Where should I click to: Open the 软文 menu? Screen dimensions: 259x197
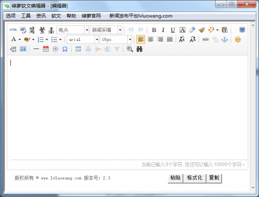pos(56,16)
